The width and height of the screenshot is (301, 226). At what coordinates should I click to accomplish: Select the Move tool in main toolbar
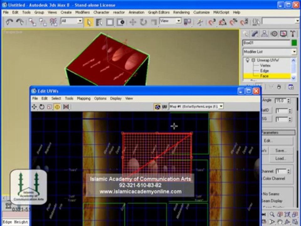pyautogui.click(x=133, y=22)
